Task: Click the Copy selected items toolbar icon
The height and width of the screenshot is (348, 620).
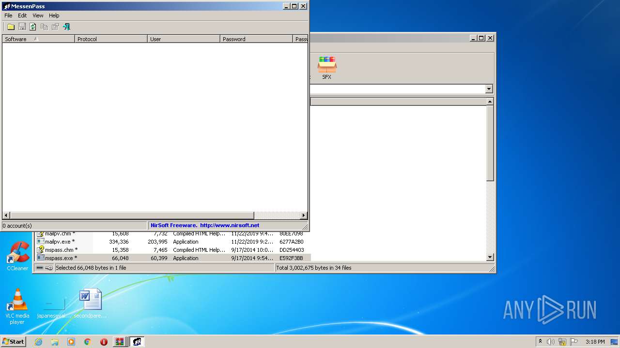Action: coord(44,27)
